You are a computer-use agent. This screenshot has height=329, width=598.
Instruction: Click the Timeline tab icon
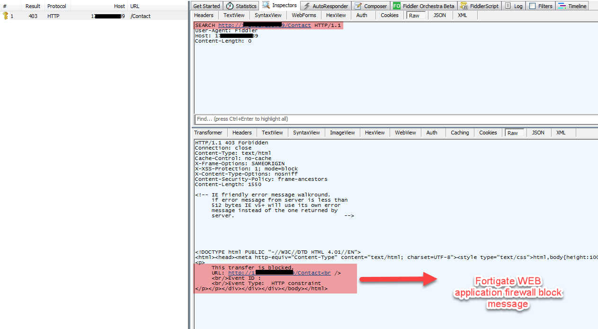[x=562, y=6]
